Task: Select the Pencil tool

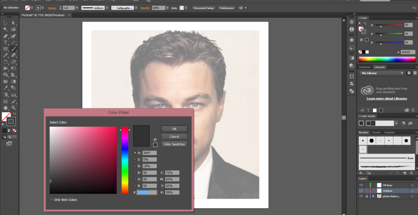Action: 5,55
